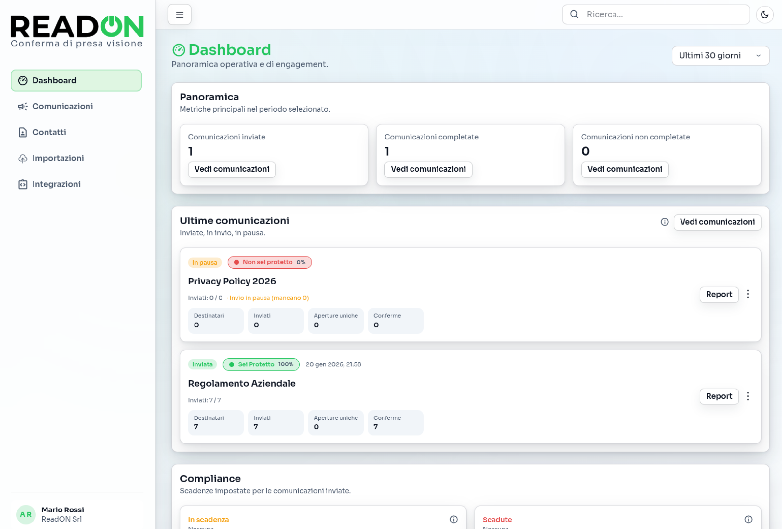Select Comunicazioni in the sidebar menu
Image resolution: width=782 pixels, height=529 pixels.
pos(62,106)
